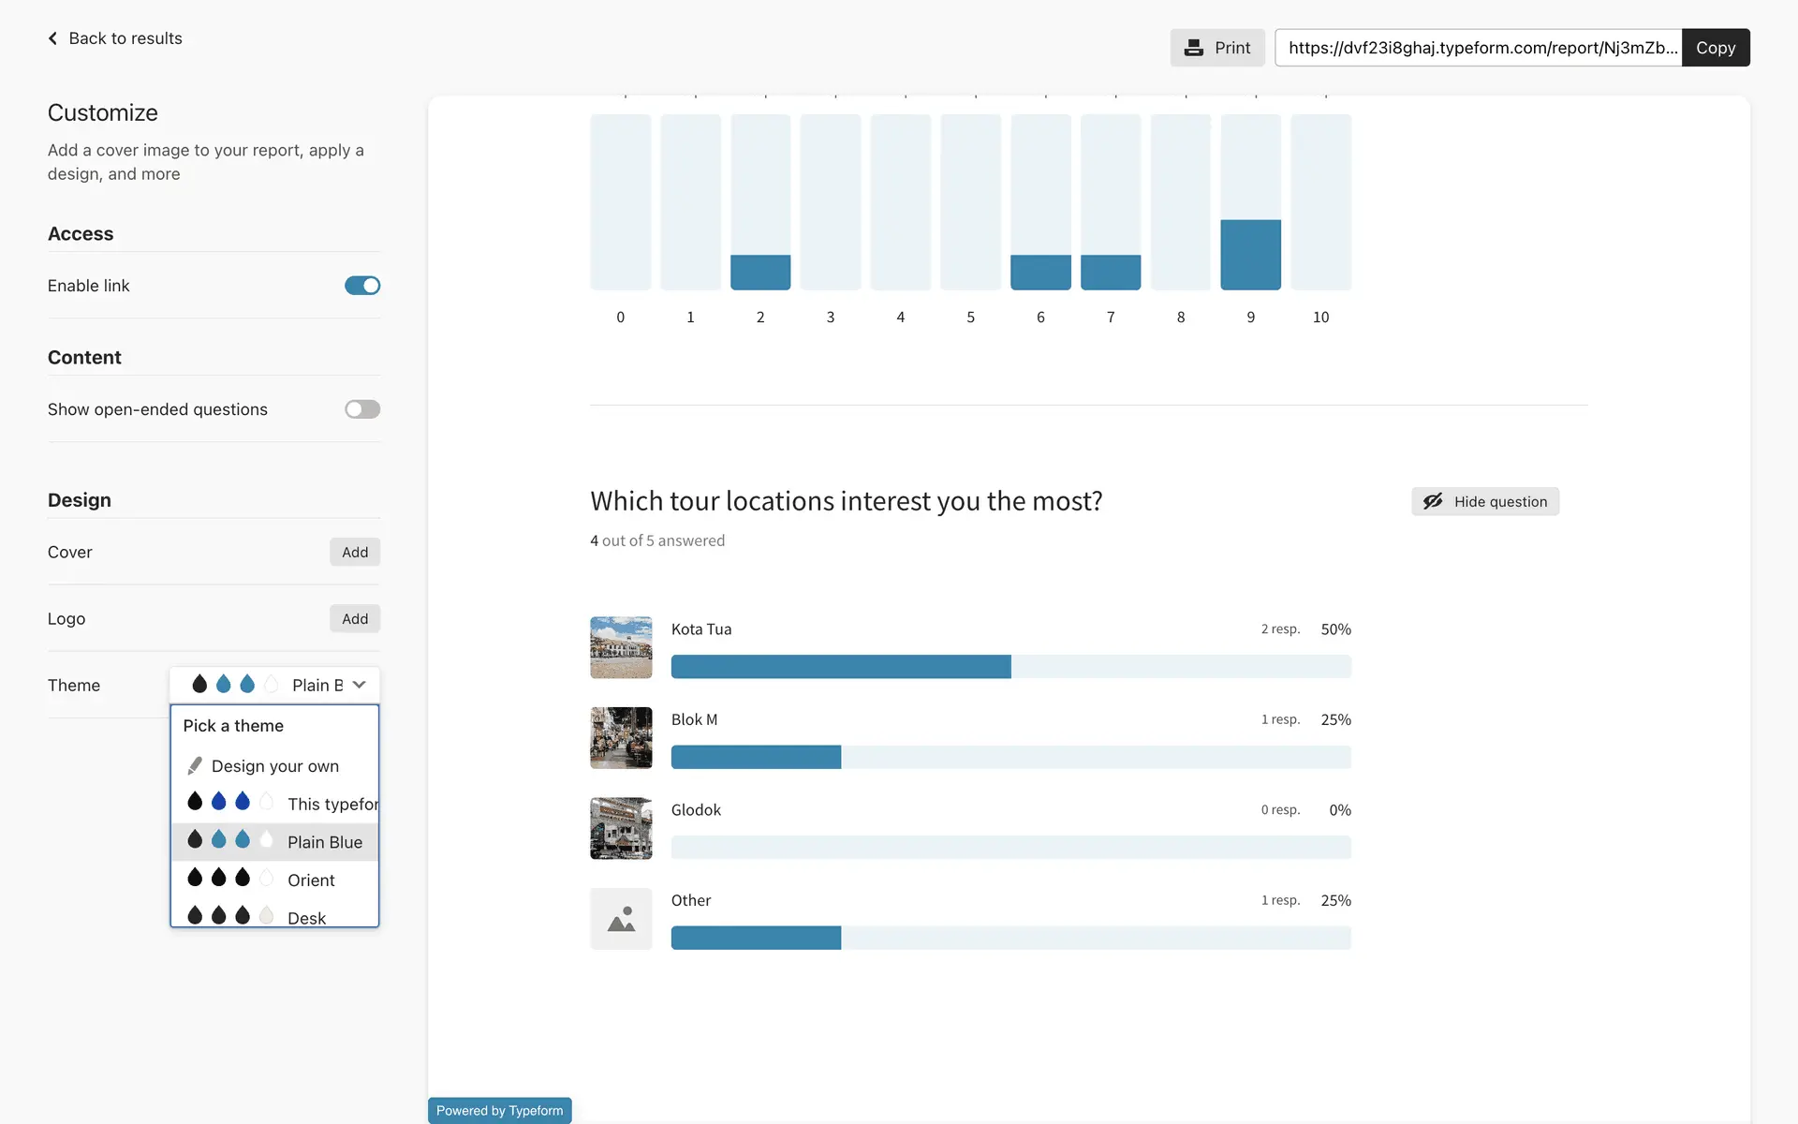Screen dimensions: 1798x1124
Task: Click the report URL field
Action: pyautogui.click(x=1479, y=48)
